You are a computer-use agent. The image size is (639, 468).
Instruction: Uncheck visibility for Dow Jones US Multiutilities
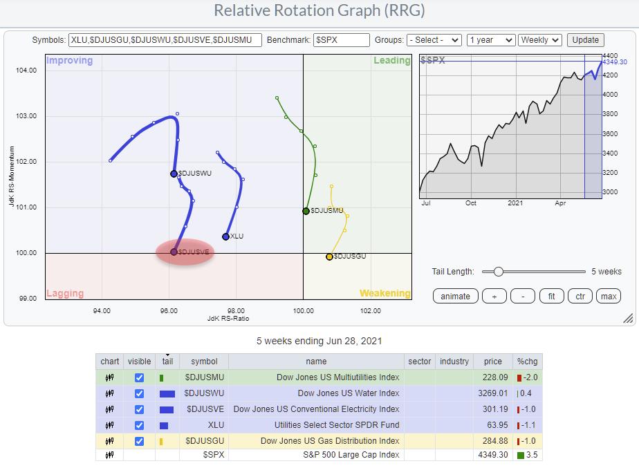139,378
